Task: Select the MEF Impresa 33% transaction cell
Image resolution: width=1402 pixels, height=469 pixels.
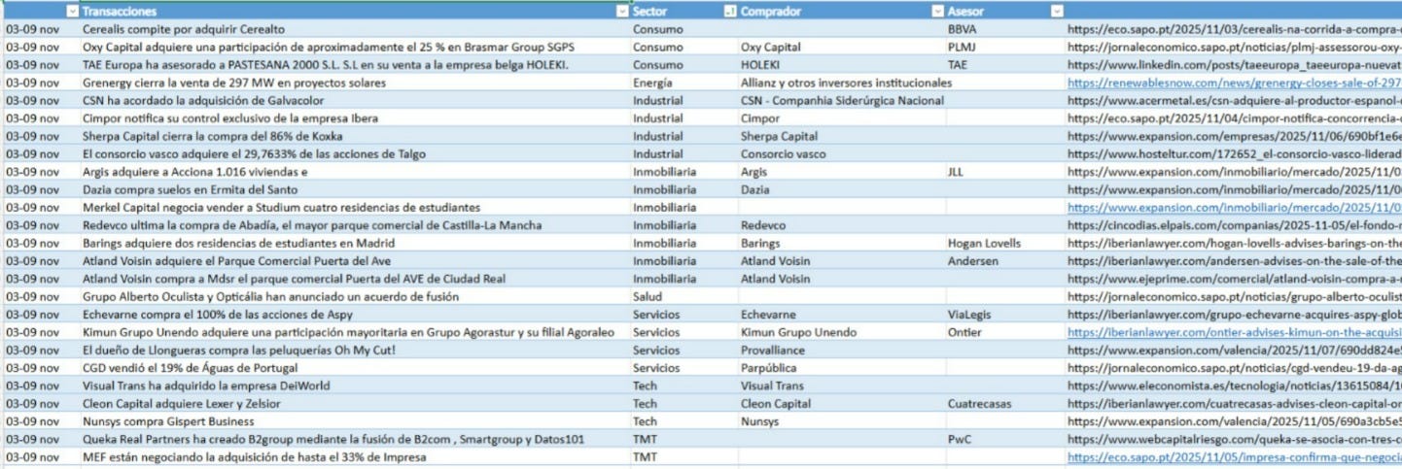Action: (x=355, y=456)
